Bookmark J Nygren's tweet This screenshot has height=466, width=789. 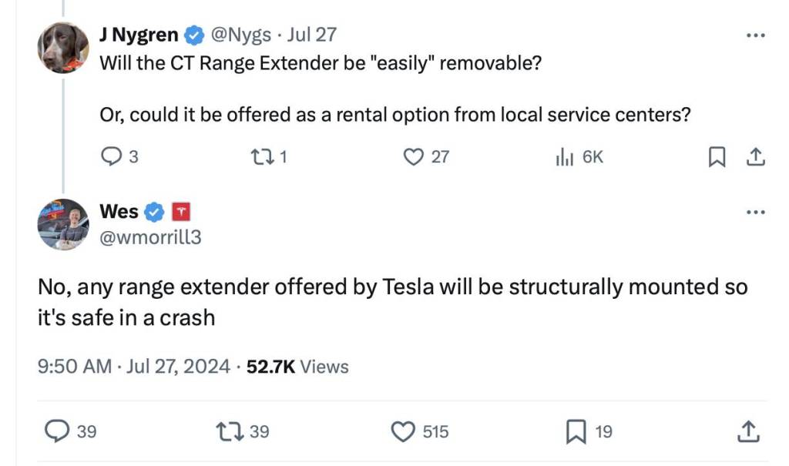coord(717,157)
